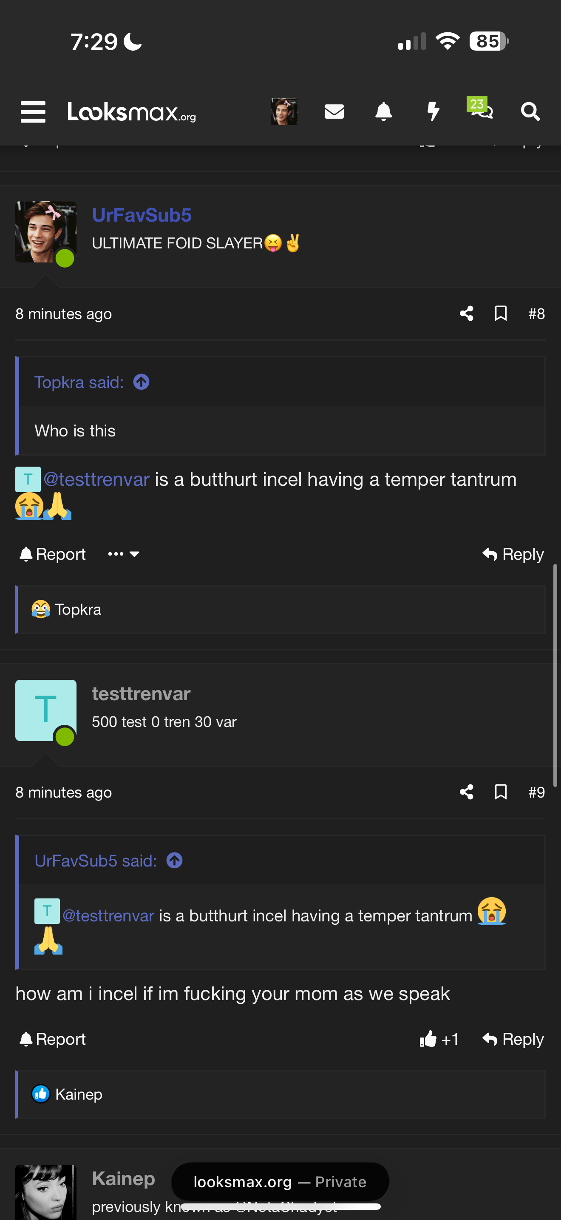Go to Looksmax.org home logo

[x=131, y=112]
